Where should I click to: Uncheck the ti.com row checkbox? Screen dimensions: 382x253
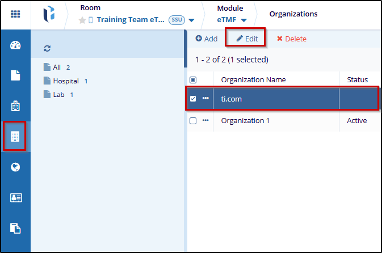(x=193, y=99)
